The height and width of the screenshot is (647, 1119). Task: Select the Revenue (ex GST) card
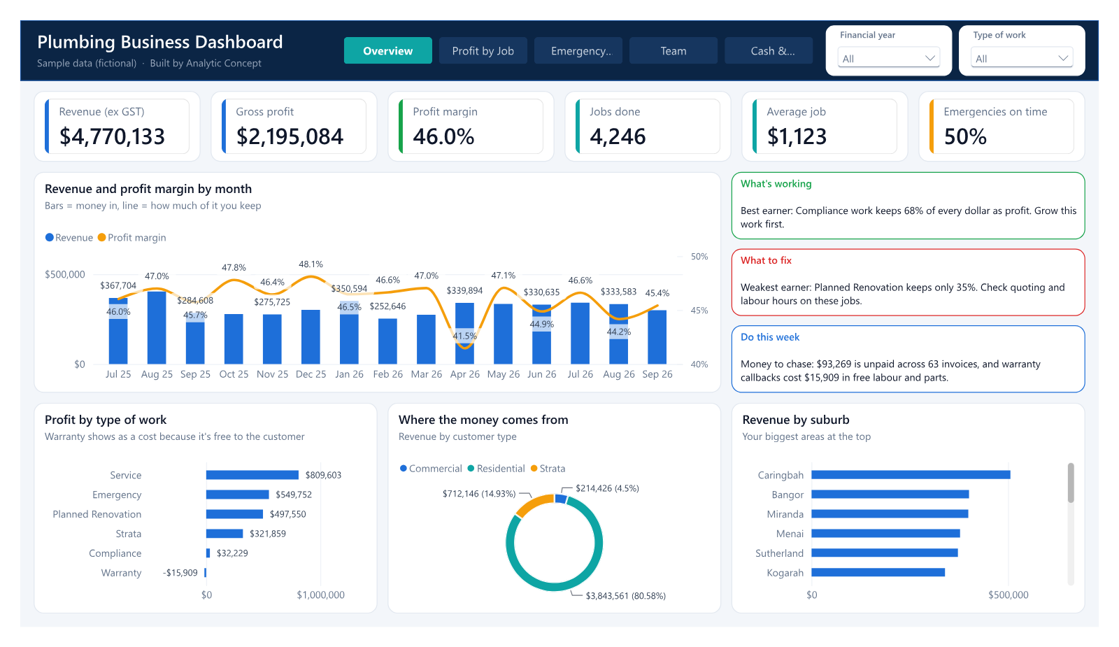(x=117, y=126)
